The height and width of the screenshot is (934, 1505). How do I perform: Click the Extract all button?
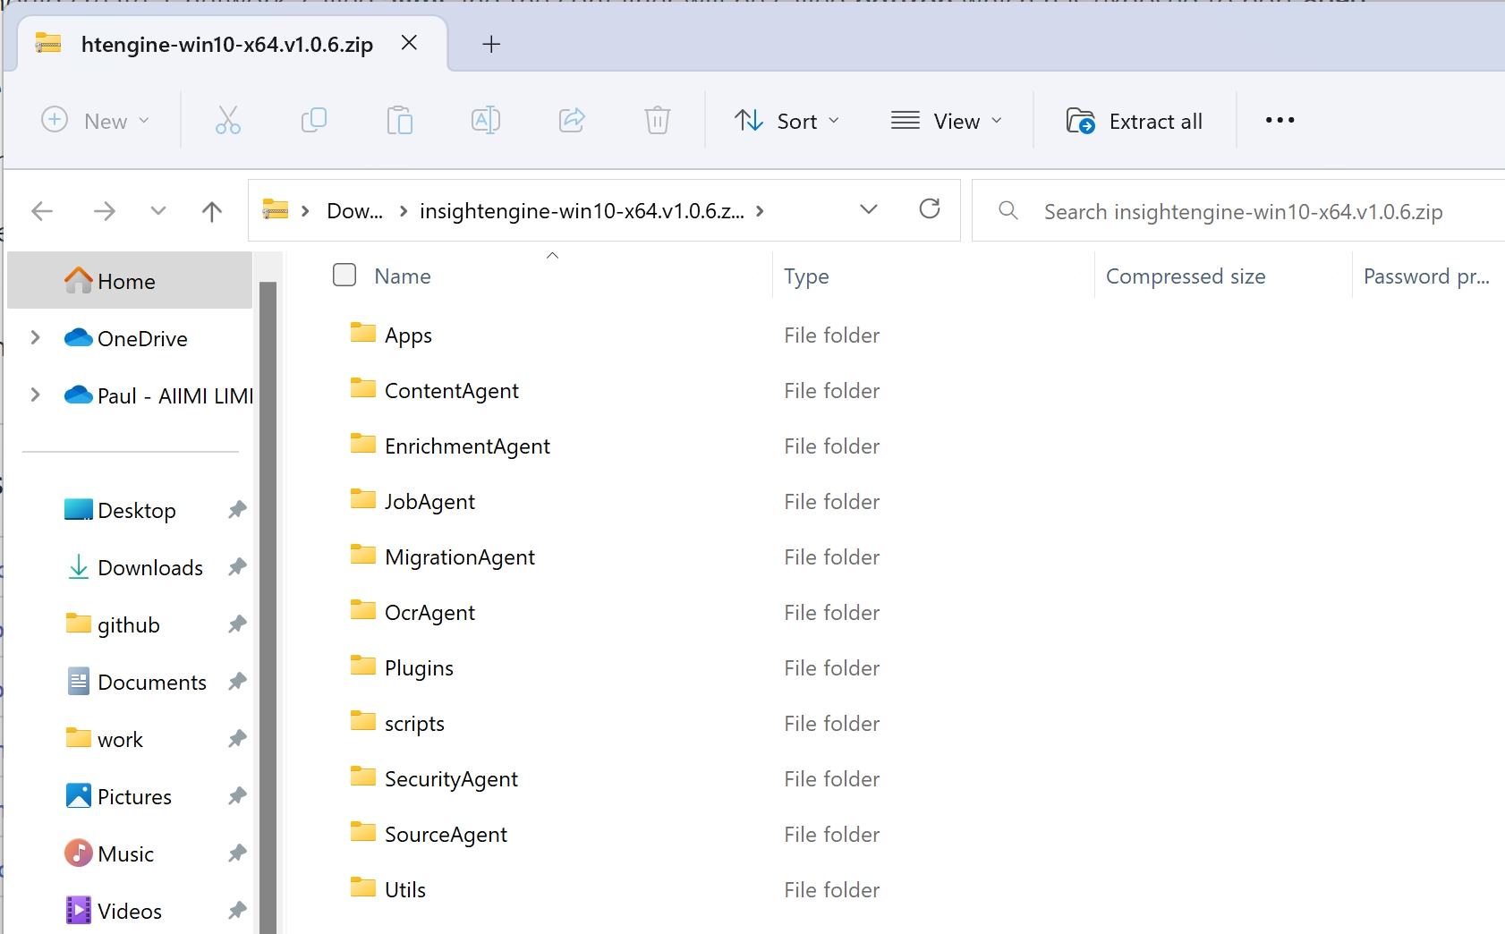[1135, 121]
